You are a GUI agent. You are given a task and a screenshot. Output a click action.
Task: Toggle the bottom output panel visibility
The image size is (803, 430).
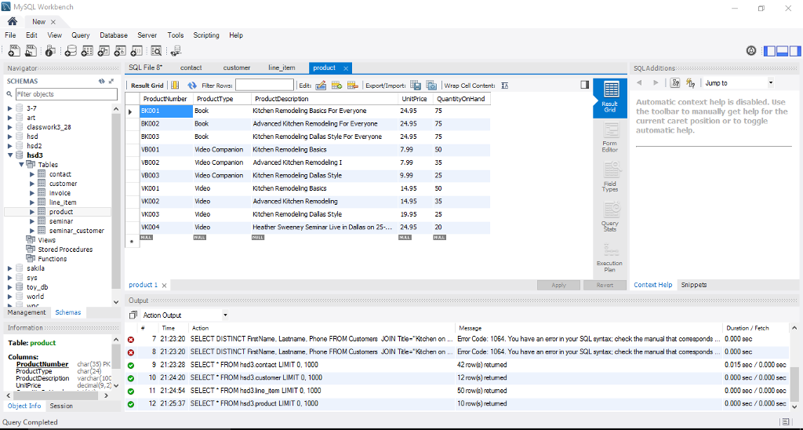pos(782,51)
